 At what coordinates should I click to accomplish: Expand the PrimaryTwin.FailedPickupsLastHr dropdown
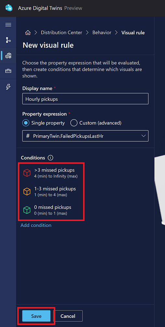(85, 136)
